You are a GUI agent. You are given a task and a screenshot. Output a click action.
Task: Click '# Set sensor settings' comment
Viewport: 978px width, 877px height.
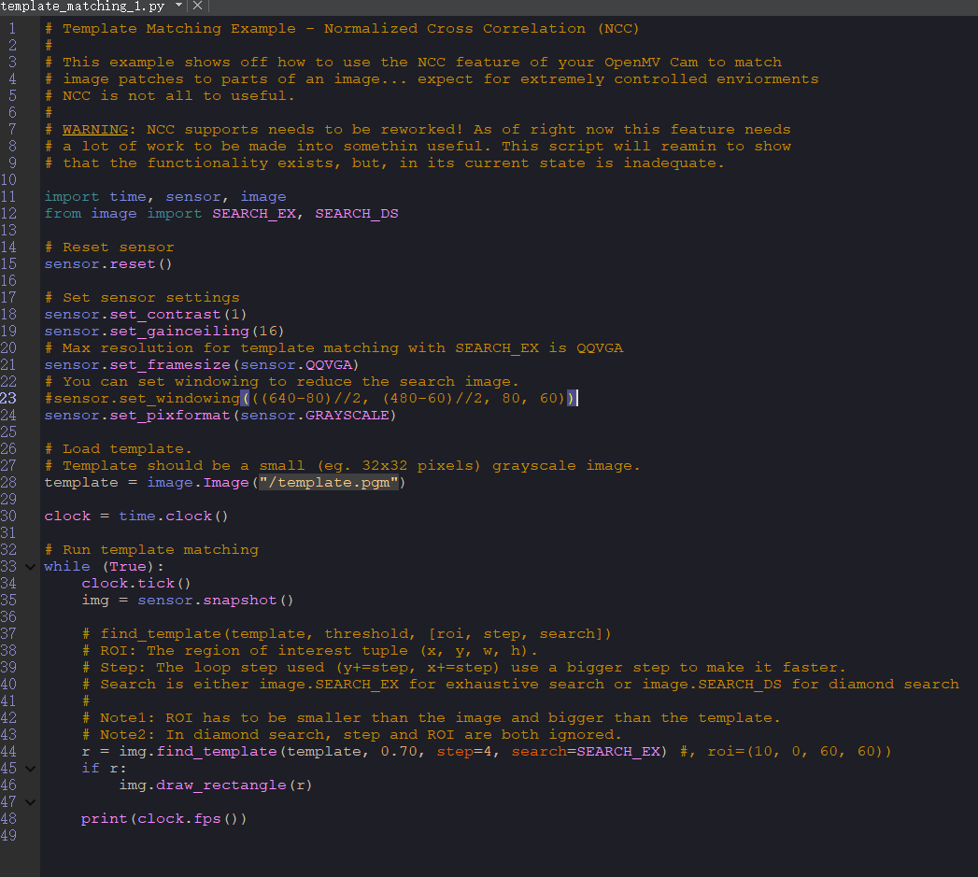[142, 298]
